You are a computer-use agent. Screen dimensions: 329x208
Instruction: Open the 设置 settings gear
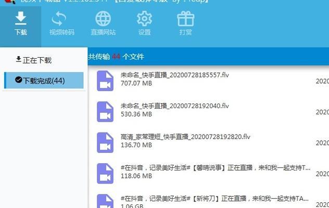(x=144, y=24)
